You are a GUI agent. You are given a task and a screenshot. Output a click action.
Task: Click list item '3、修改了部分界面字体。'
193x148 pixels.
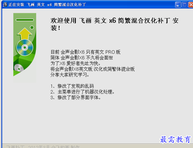pyautogui.click(x=76, y=98)
